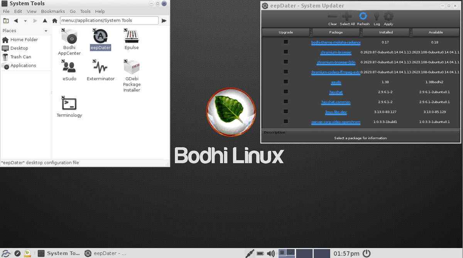
Task: Go up to the parent folder
Action: point(45,20)
